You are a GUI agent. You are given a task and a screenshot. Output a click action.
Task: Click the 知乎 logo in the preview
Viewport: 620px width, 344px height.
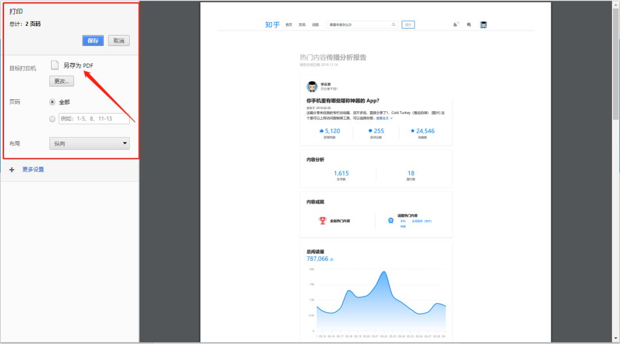[x=273, y=25]
